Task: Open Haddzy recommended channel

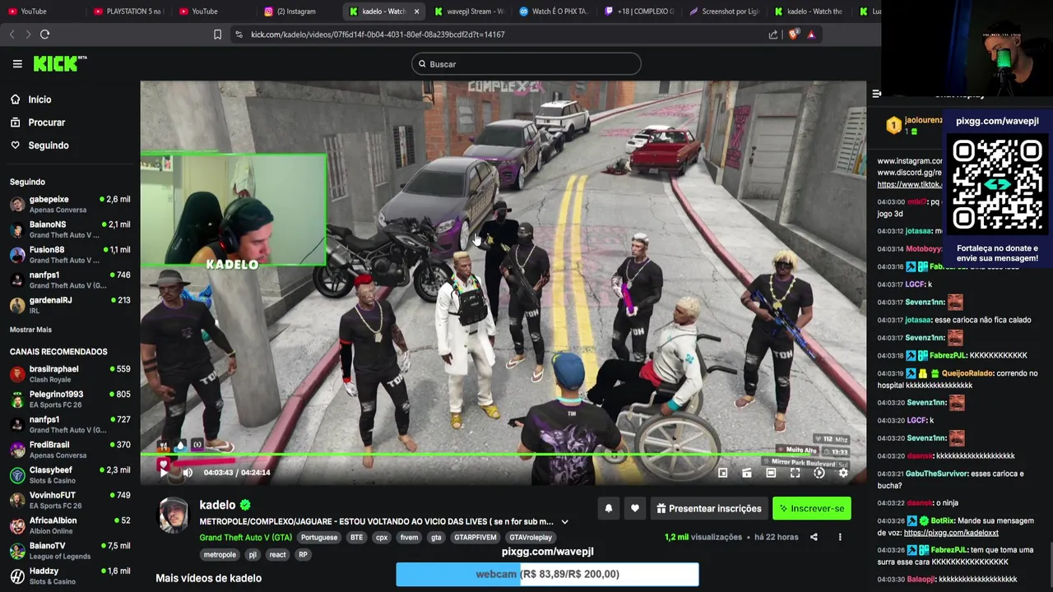Action: click(69, 576)
